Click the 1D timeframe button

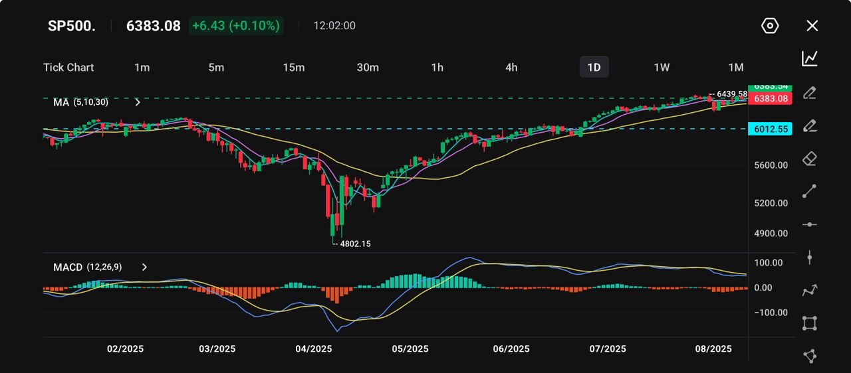coord(594,67)
